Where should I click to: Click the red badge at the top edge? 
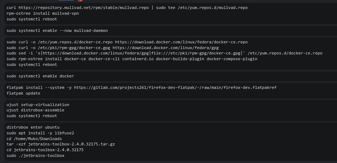coord(80,1)
